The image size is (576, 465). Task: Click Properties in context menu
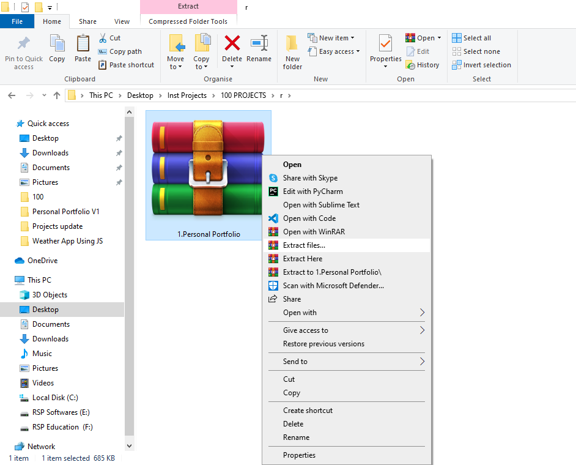click(x=347, y=455)
